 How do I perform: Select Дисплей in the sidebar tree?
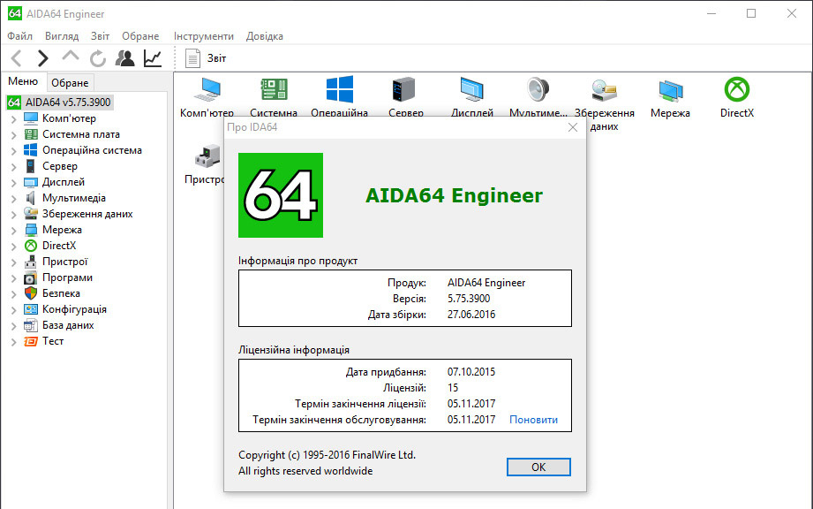[64, 182]
